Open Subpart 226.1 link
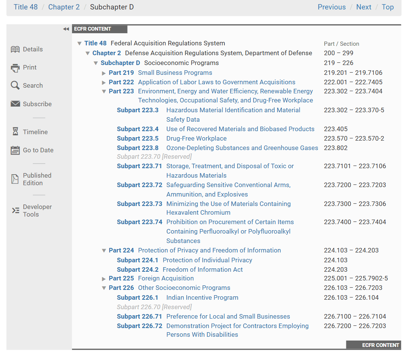Screen dimensions: 407x353 [137, 297]
